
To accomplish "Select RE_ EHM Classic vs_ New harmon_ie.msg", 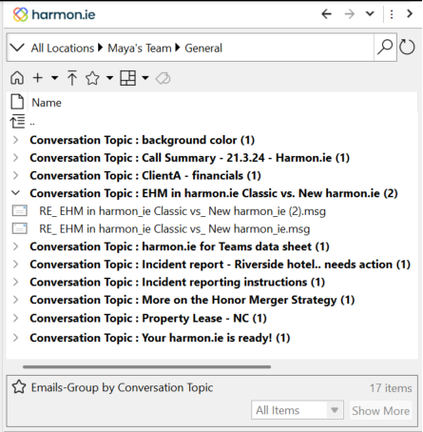I will pos(174,228).
